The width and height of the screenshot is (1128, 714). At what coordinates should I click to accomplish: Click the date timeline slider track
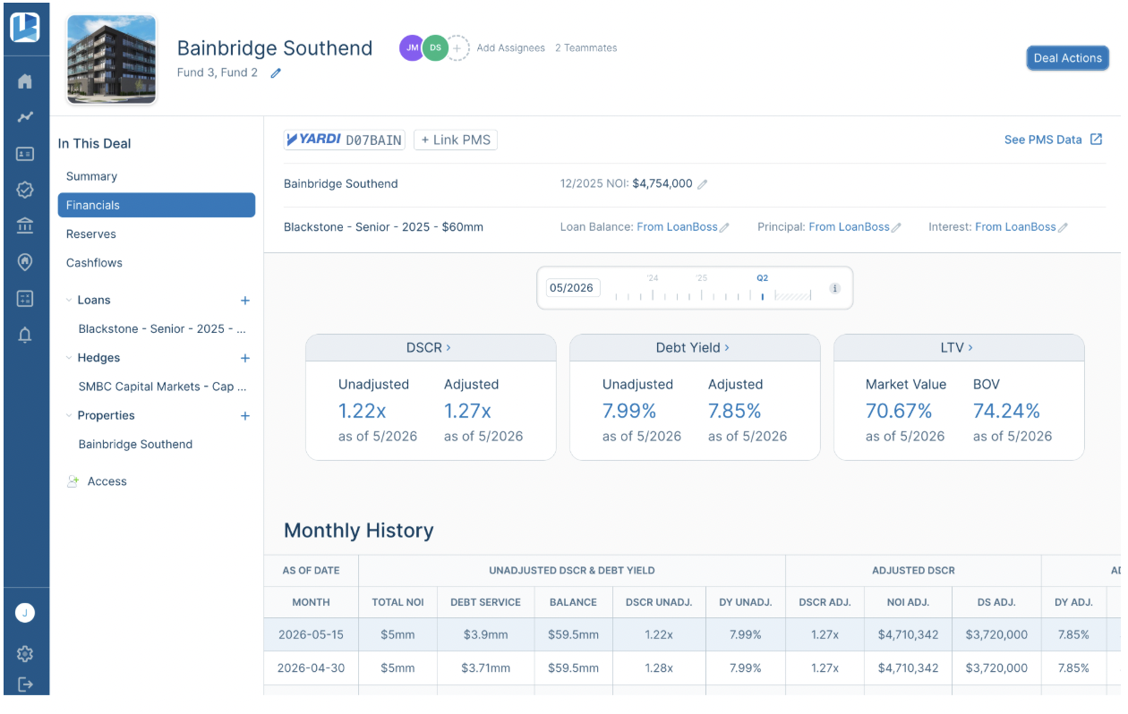[x=713, y=295]
